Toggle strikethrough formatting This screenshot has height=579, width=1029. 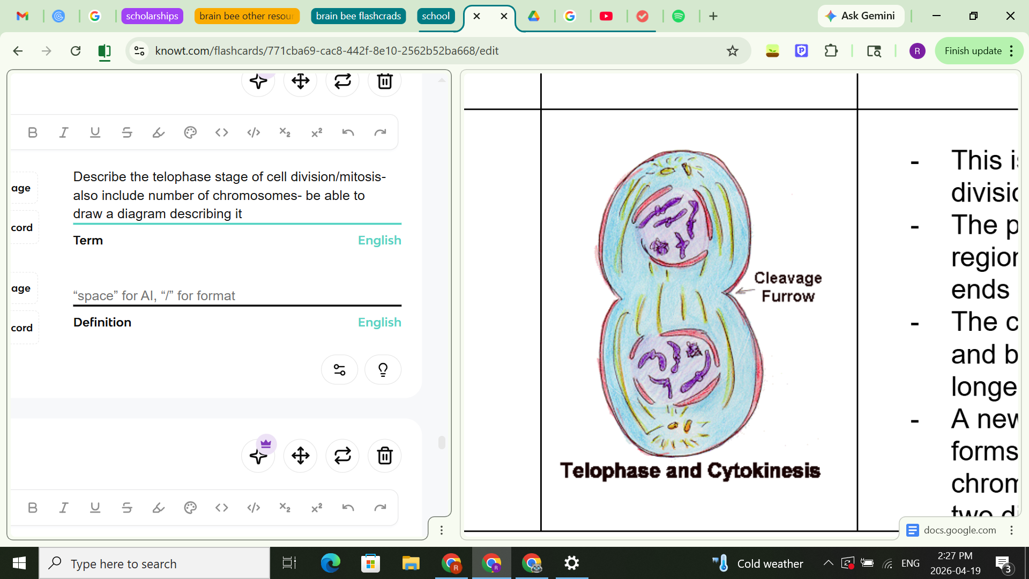127,132
